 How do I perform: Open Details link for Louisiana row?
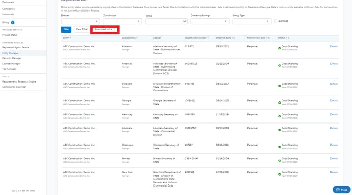coord(334,128)
